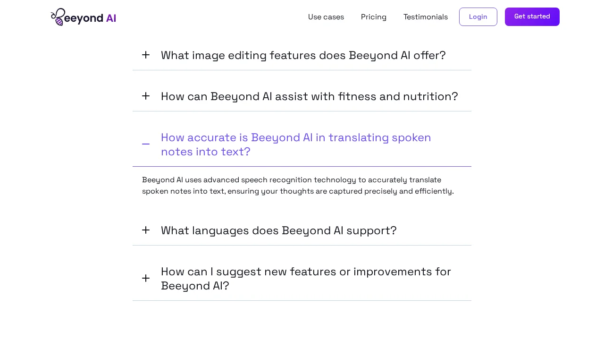
Task: Expand the image editing features question
Action: [303, 55]
